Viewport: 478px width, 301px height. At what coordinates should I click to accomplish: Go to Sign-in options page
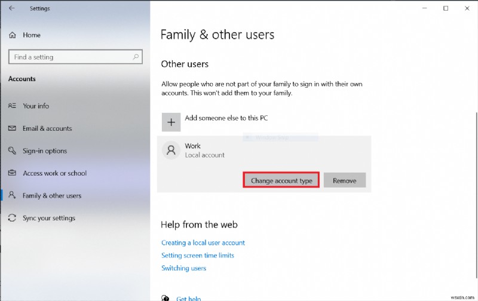click(45, 151)
